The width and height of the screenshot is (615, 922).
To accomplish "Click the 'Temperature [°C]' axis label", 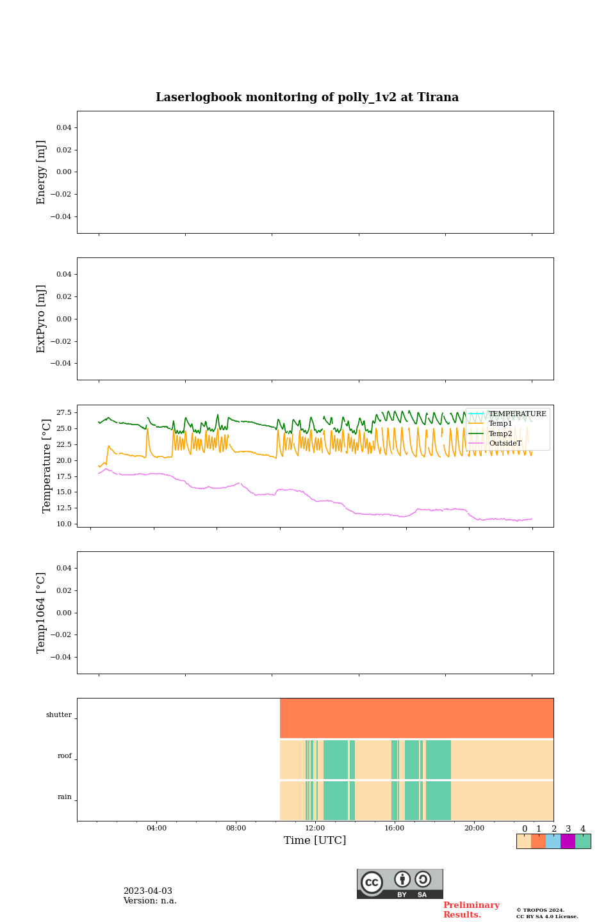I will click(x=46, y=466).
